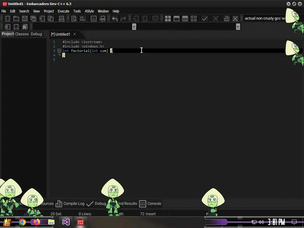Click the Rebuild All toolbar icon

[194, 19]
